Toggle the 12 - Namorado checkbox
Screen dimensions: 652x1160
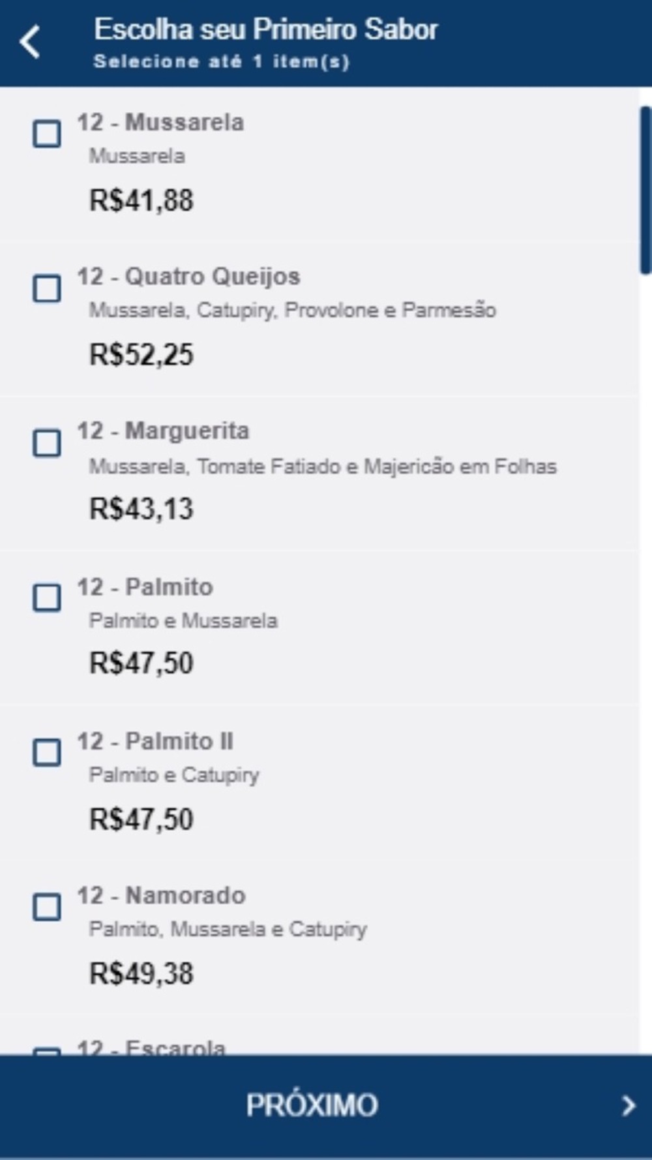pyautogui.click(x=47, y=907)
